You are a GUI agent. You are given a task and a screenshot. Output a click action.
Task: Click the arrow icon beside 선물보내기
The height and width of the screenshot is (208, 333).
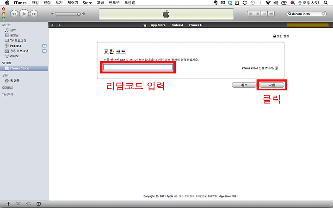point(276,68)
